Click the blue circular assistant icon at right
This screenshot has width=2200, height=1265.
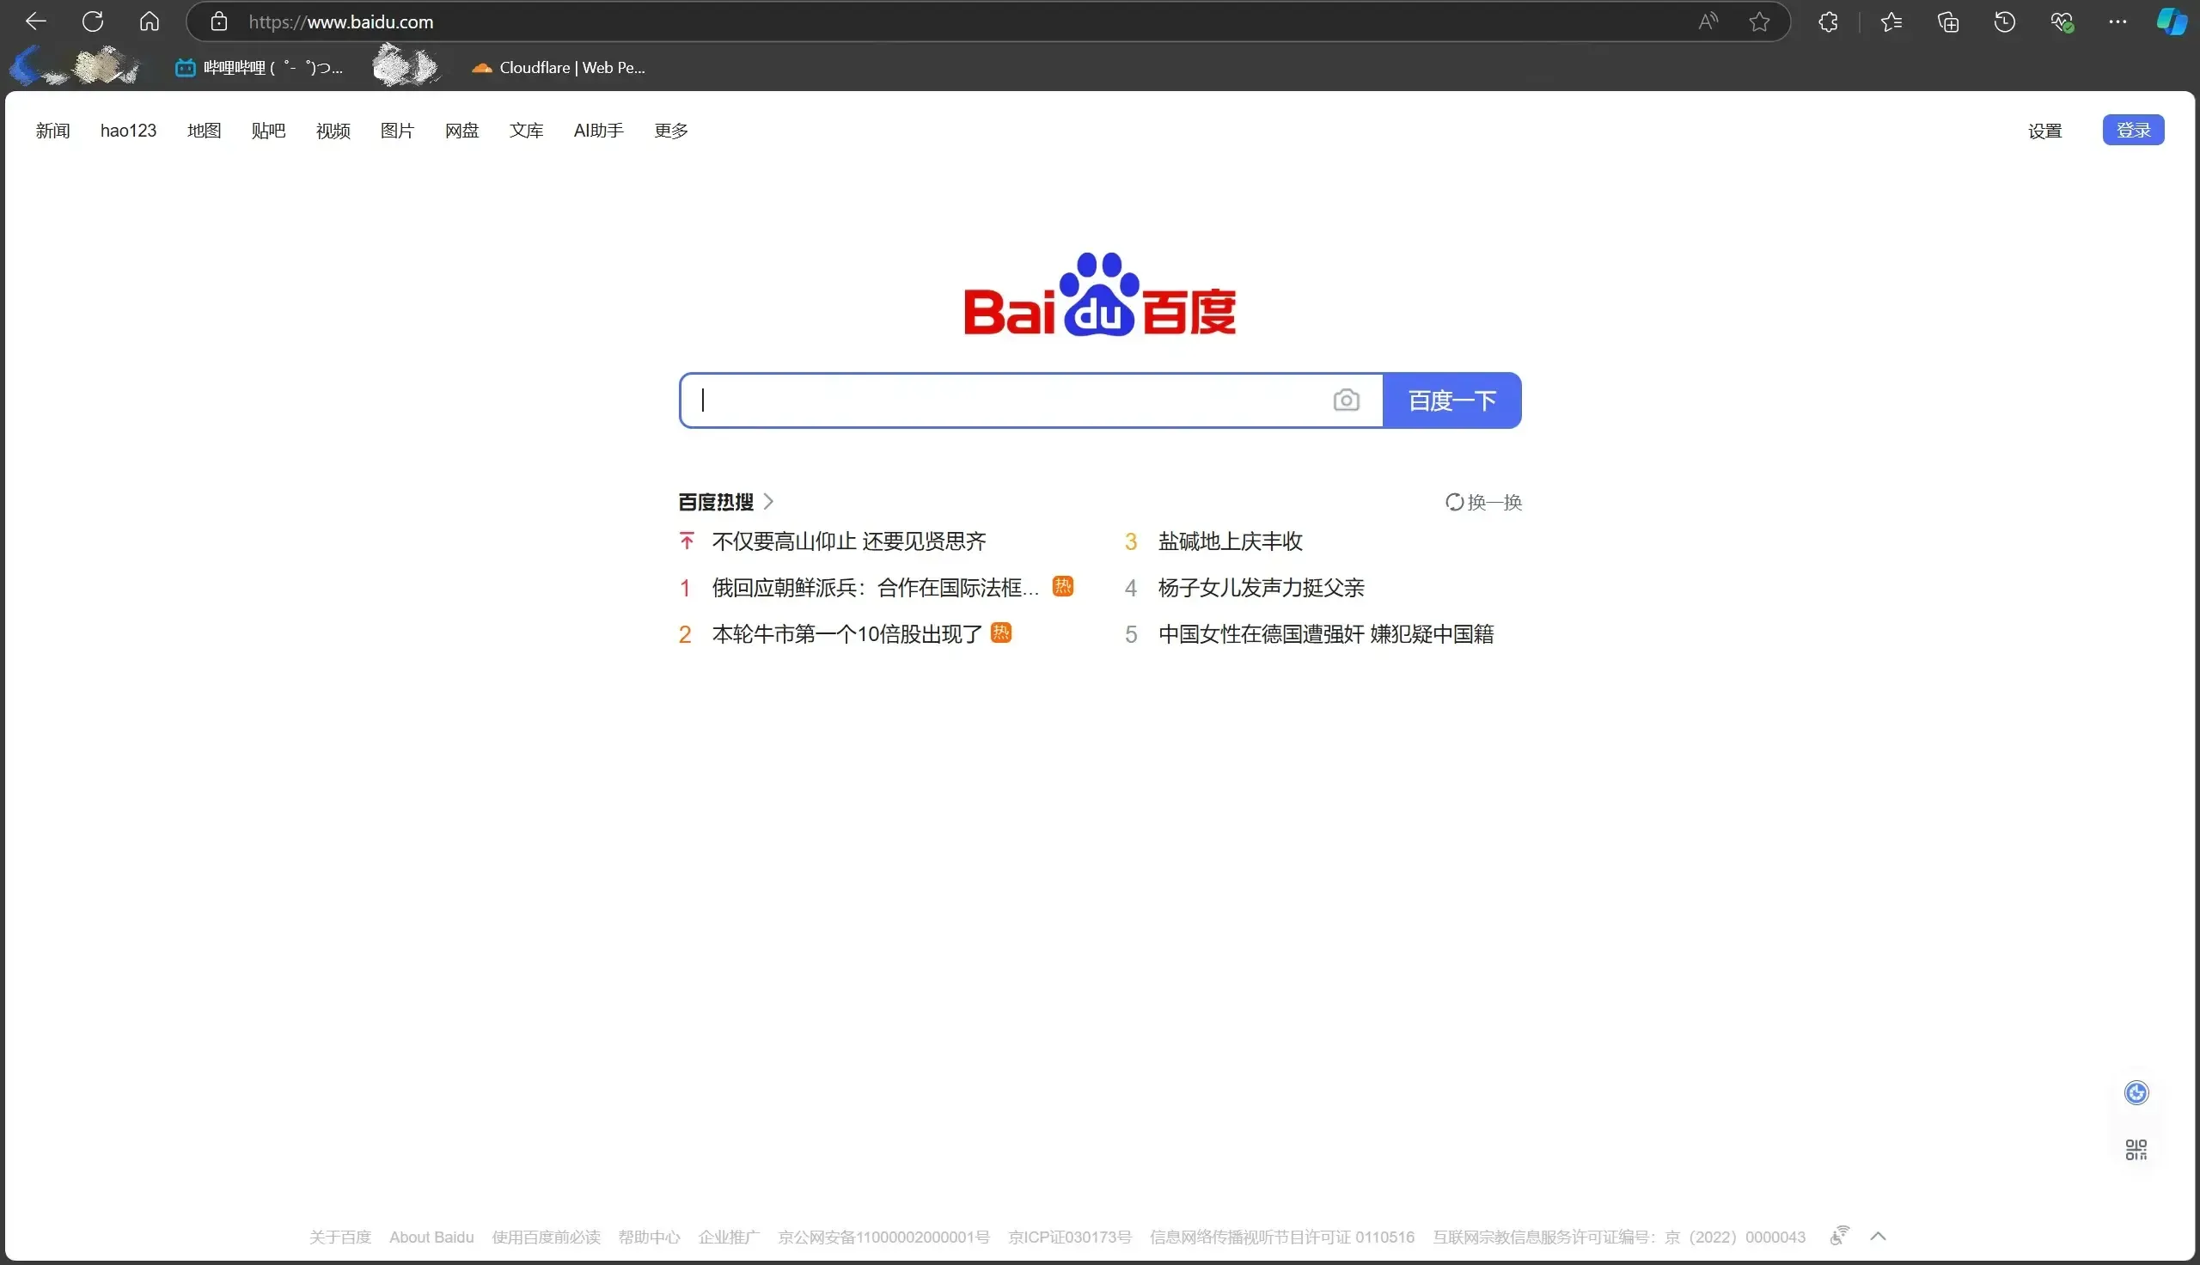click(x=2136, y=1092)
